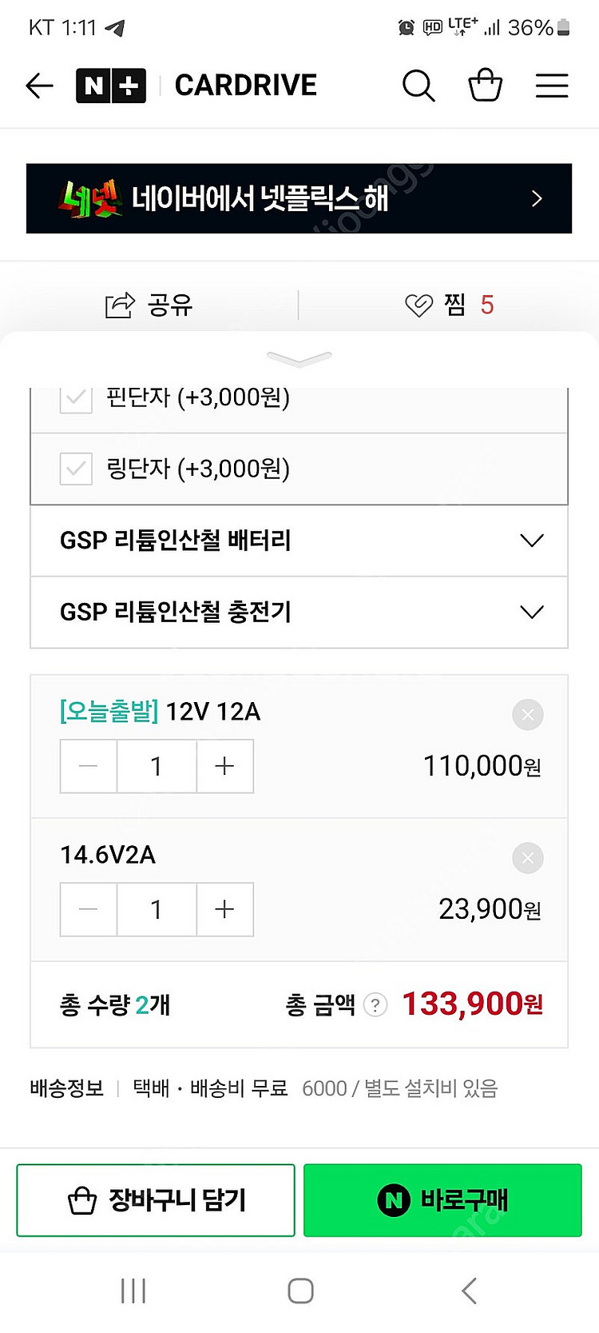Collapse the option sheet with the handle chevron
The height and width of the screenshot is (1333, 599).
pos(299,359)
